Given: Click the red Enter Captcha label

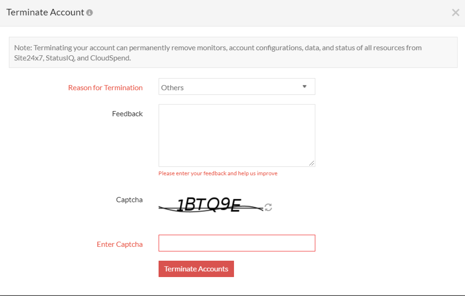Looking at the screenshot, I should (120, 244).
